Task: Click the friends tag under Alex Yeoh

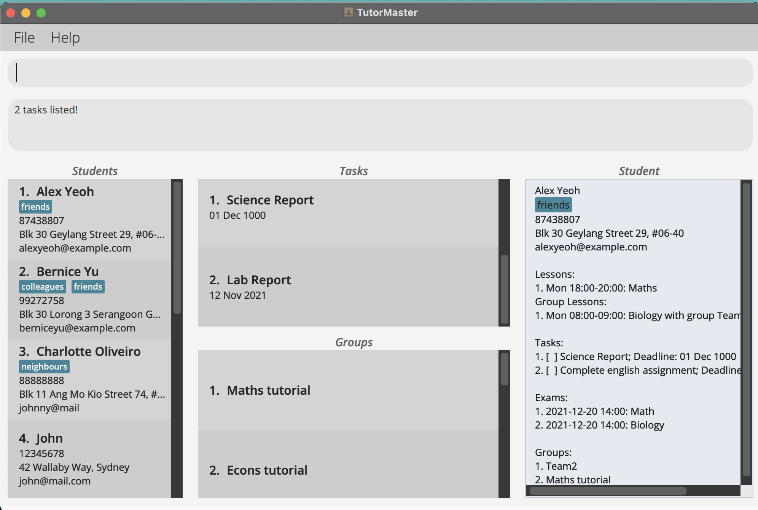Action: (35, 207)
